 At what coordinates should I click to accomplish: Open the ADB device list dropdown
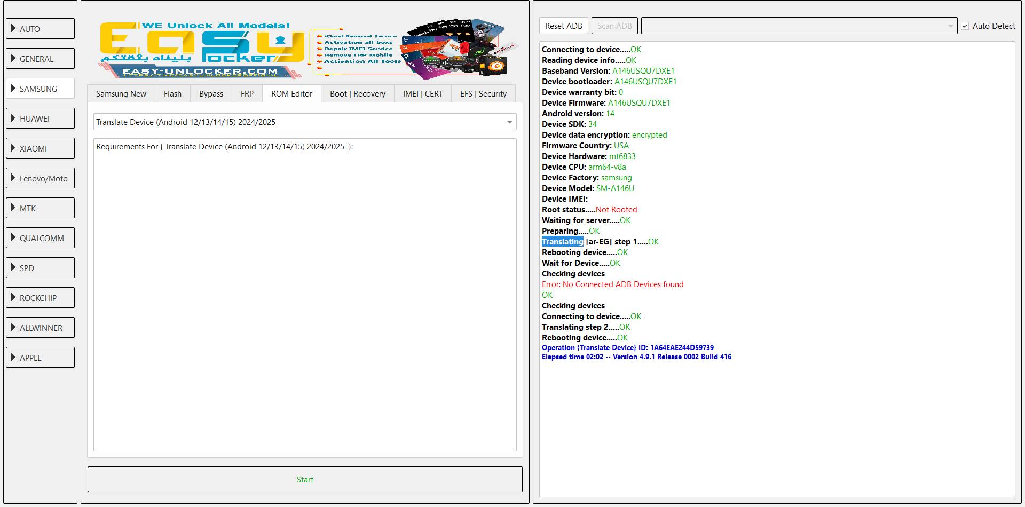tap(799, 26)
